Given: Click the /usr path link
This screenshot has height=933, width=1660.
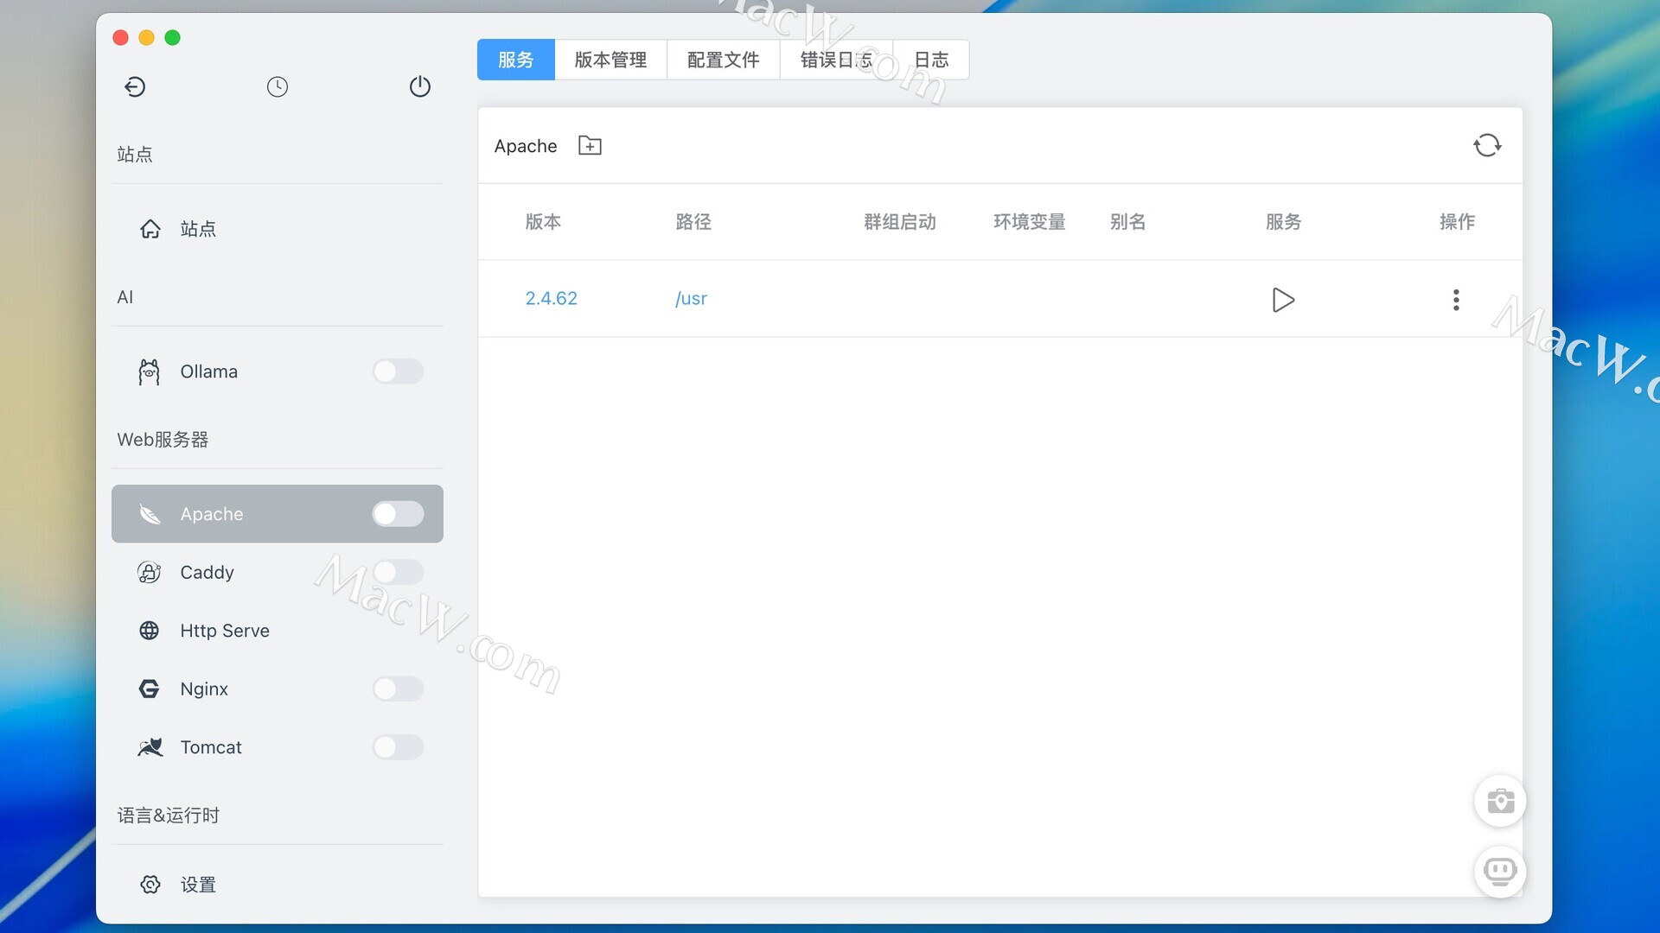Looking at the screenshot, I should coord(691,298).
